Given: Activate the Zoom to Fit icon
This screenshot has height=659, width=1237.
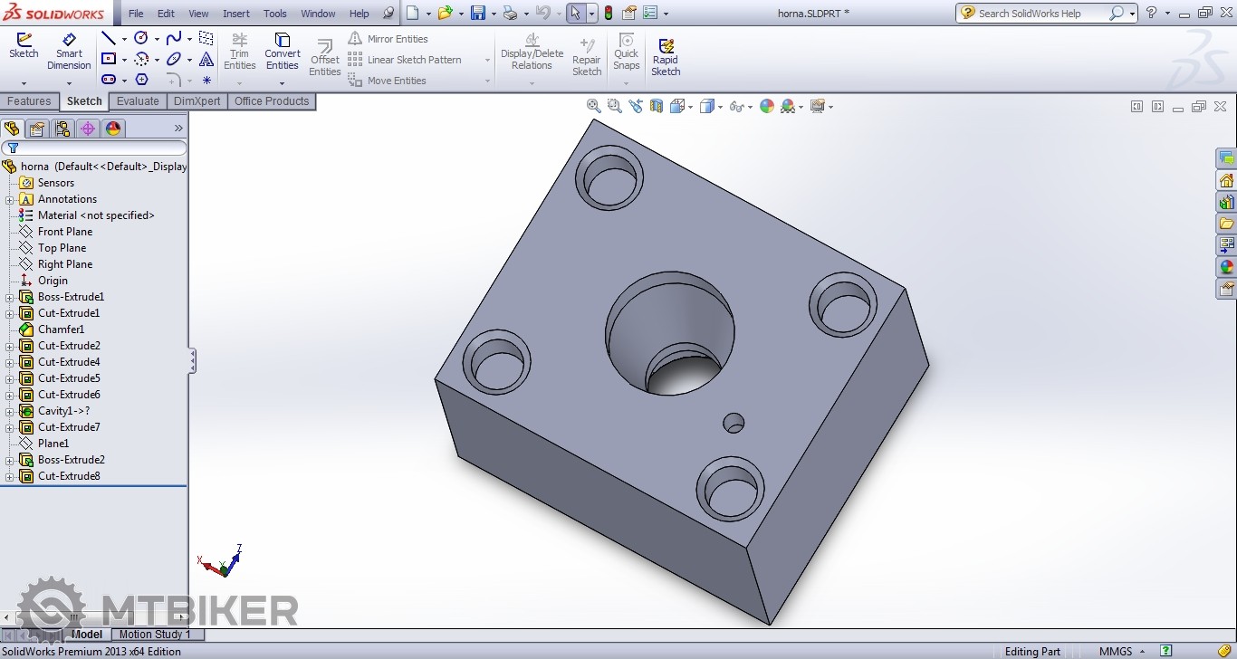Looking at the screenshot, I should click(x=594, y=106).
